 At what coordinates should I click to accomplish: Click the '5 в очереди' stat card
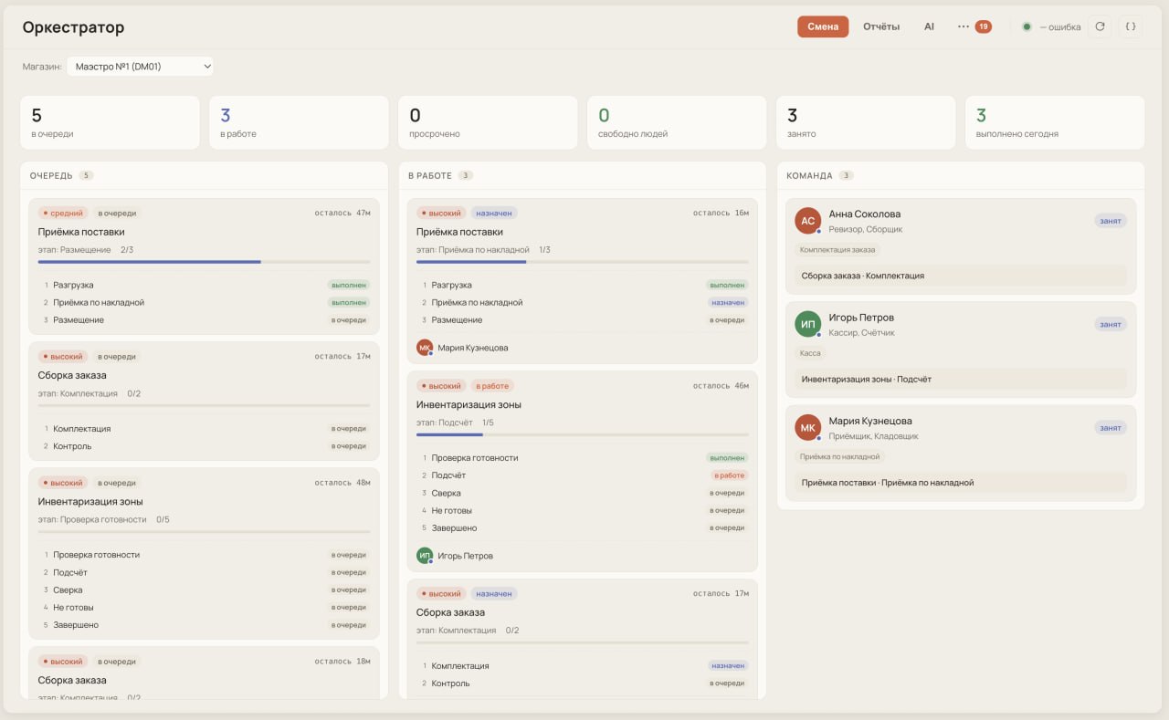coord(110,122)
